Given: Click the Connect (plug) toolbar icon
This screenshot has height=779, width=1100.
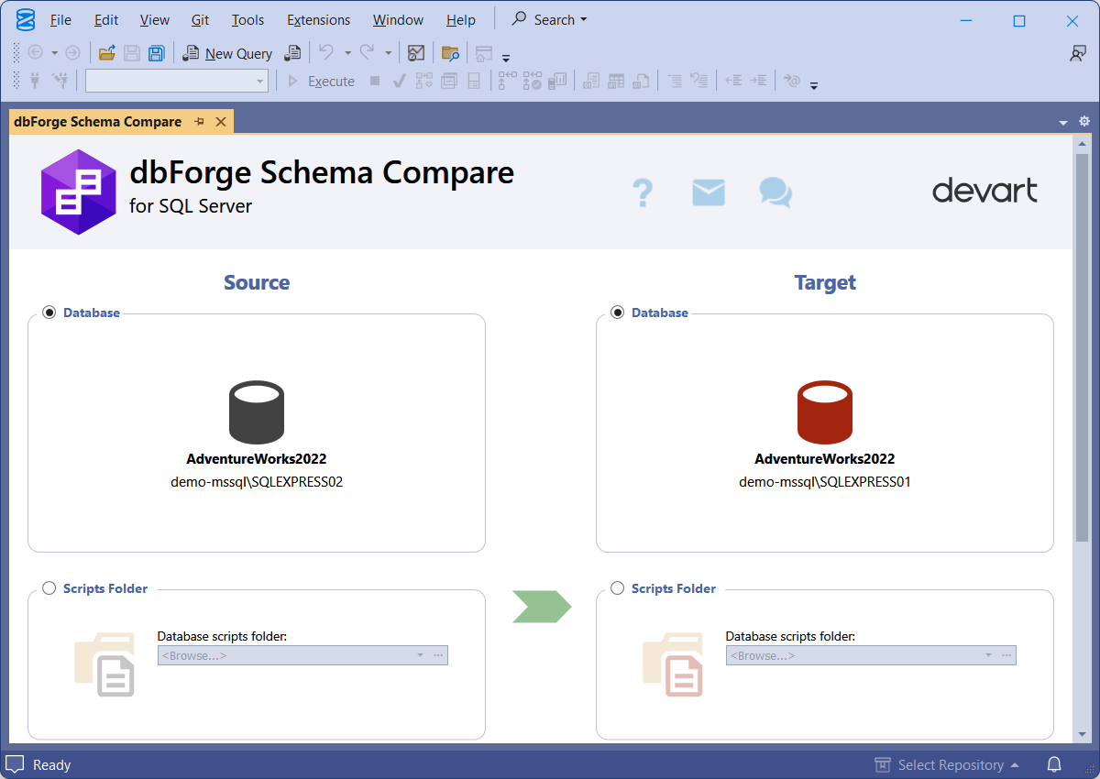Looking at the screenshot, I should 35,81.
